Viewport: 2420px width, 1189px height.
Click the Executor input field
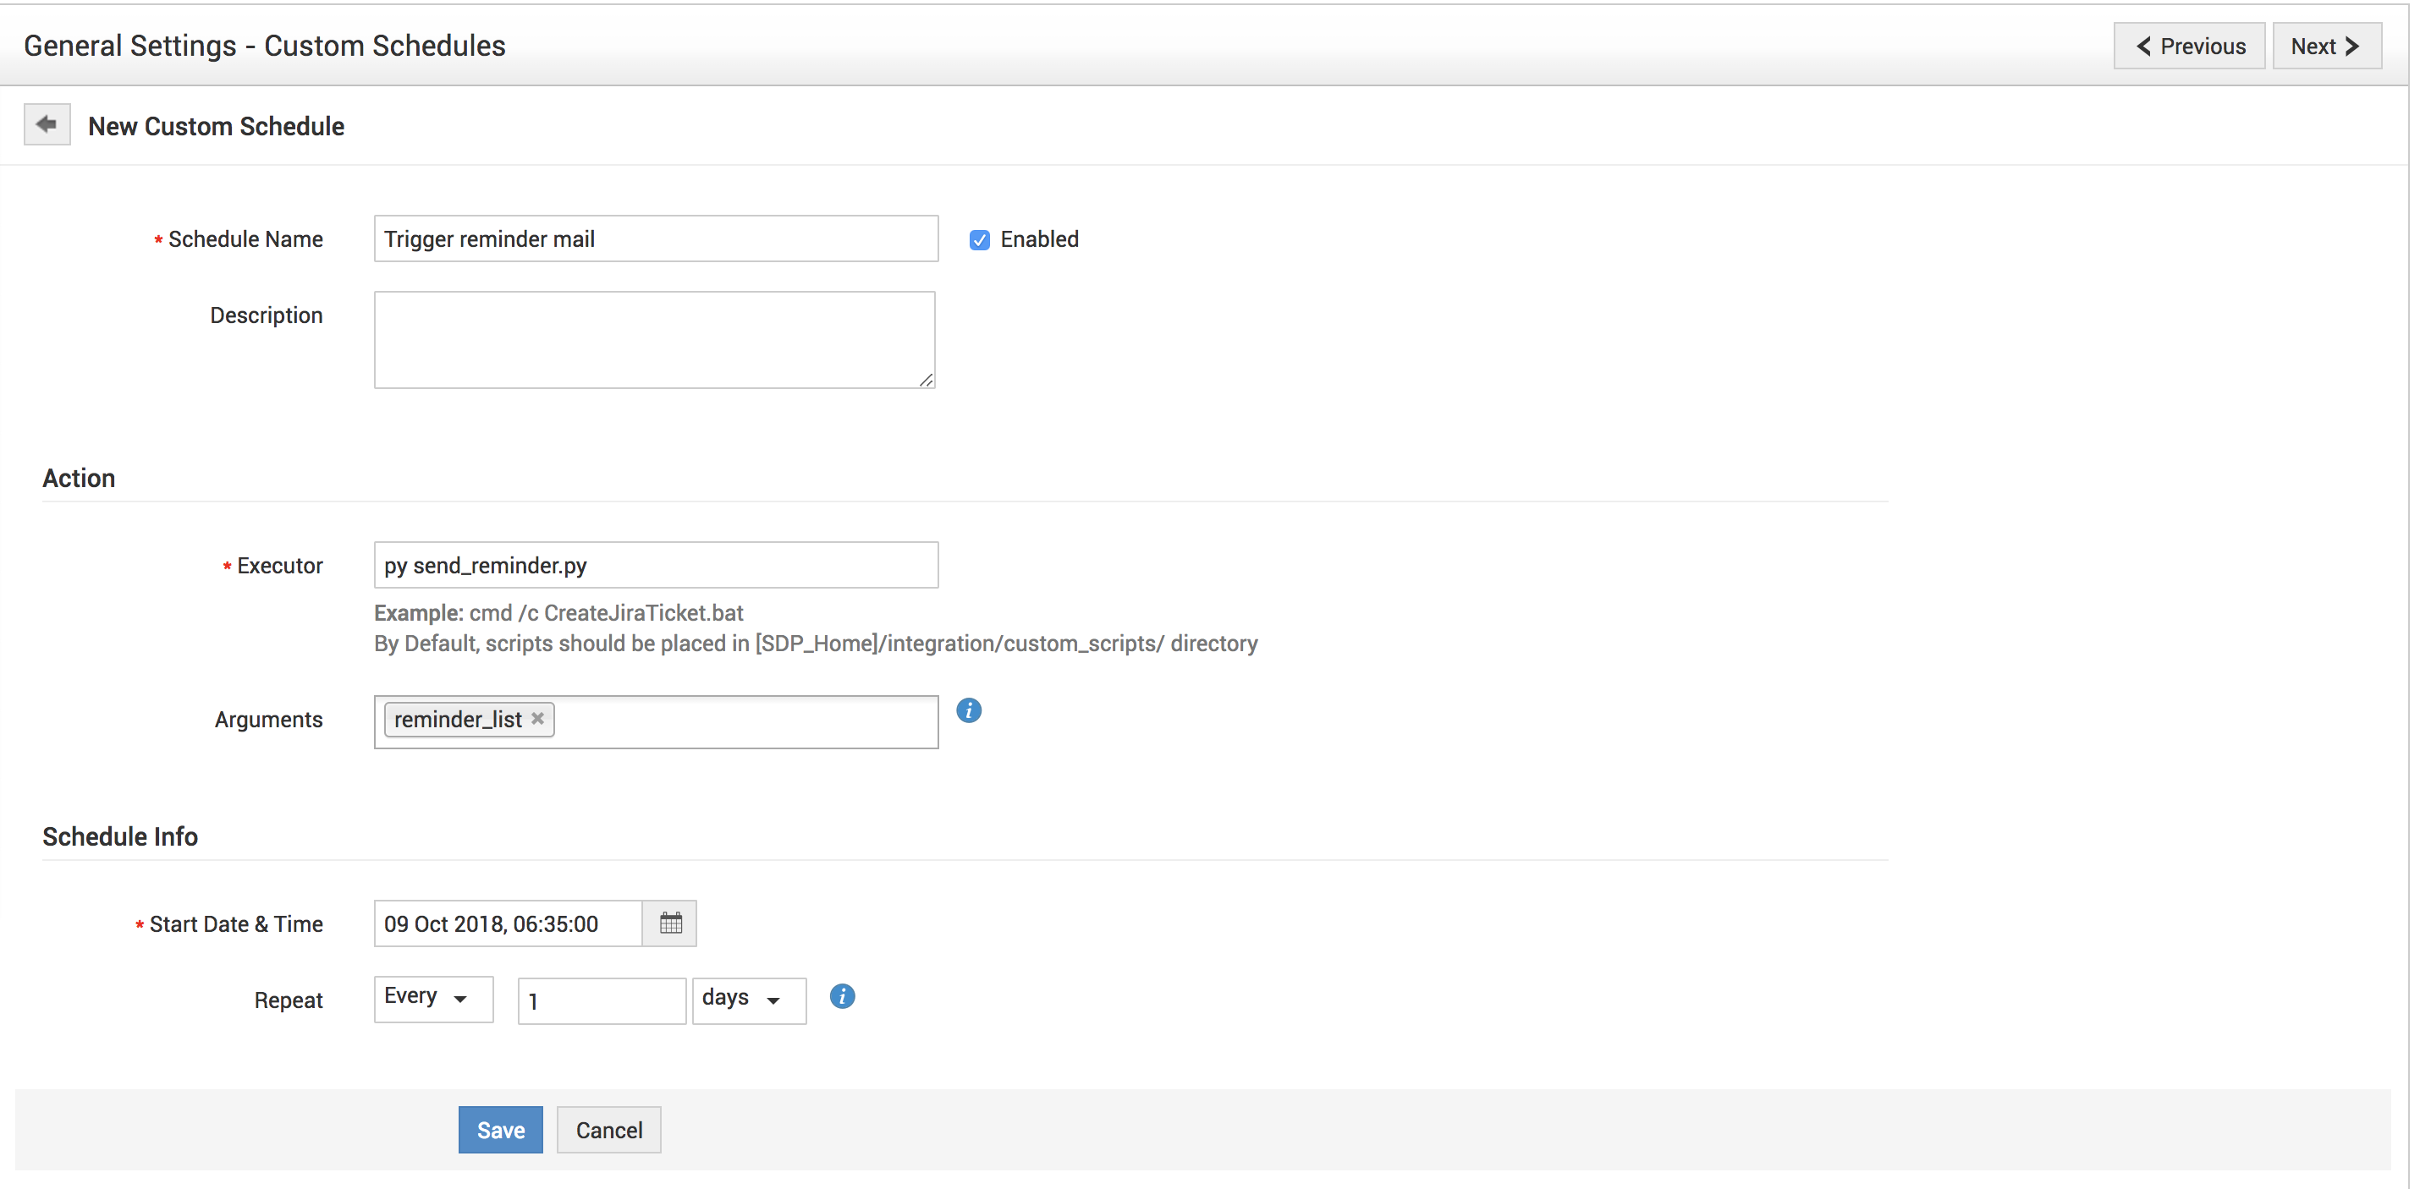(x=655, y=566)
